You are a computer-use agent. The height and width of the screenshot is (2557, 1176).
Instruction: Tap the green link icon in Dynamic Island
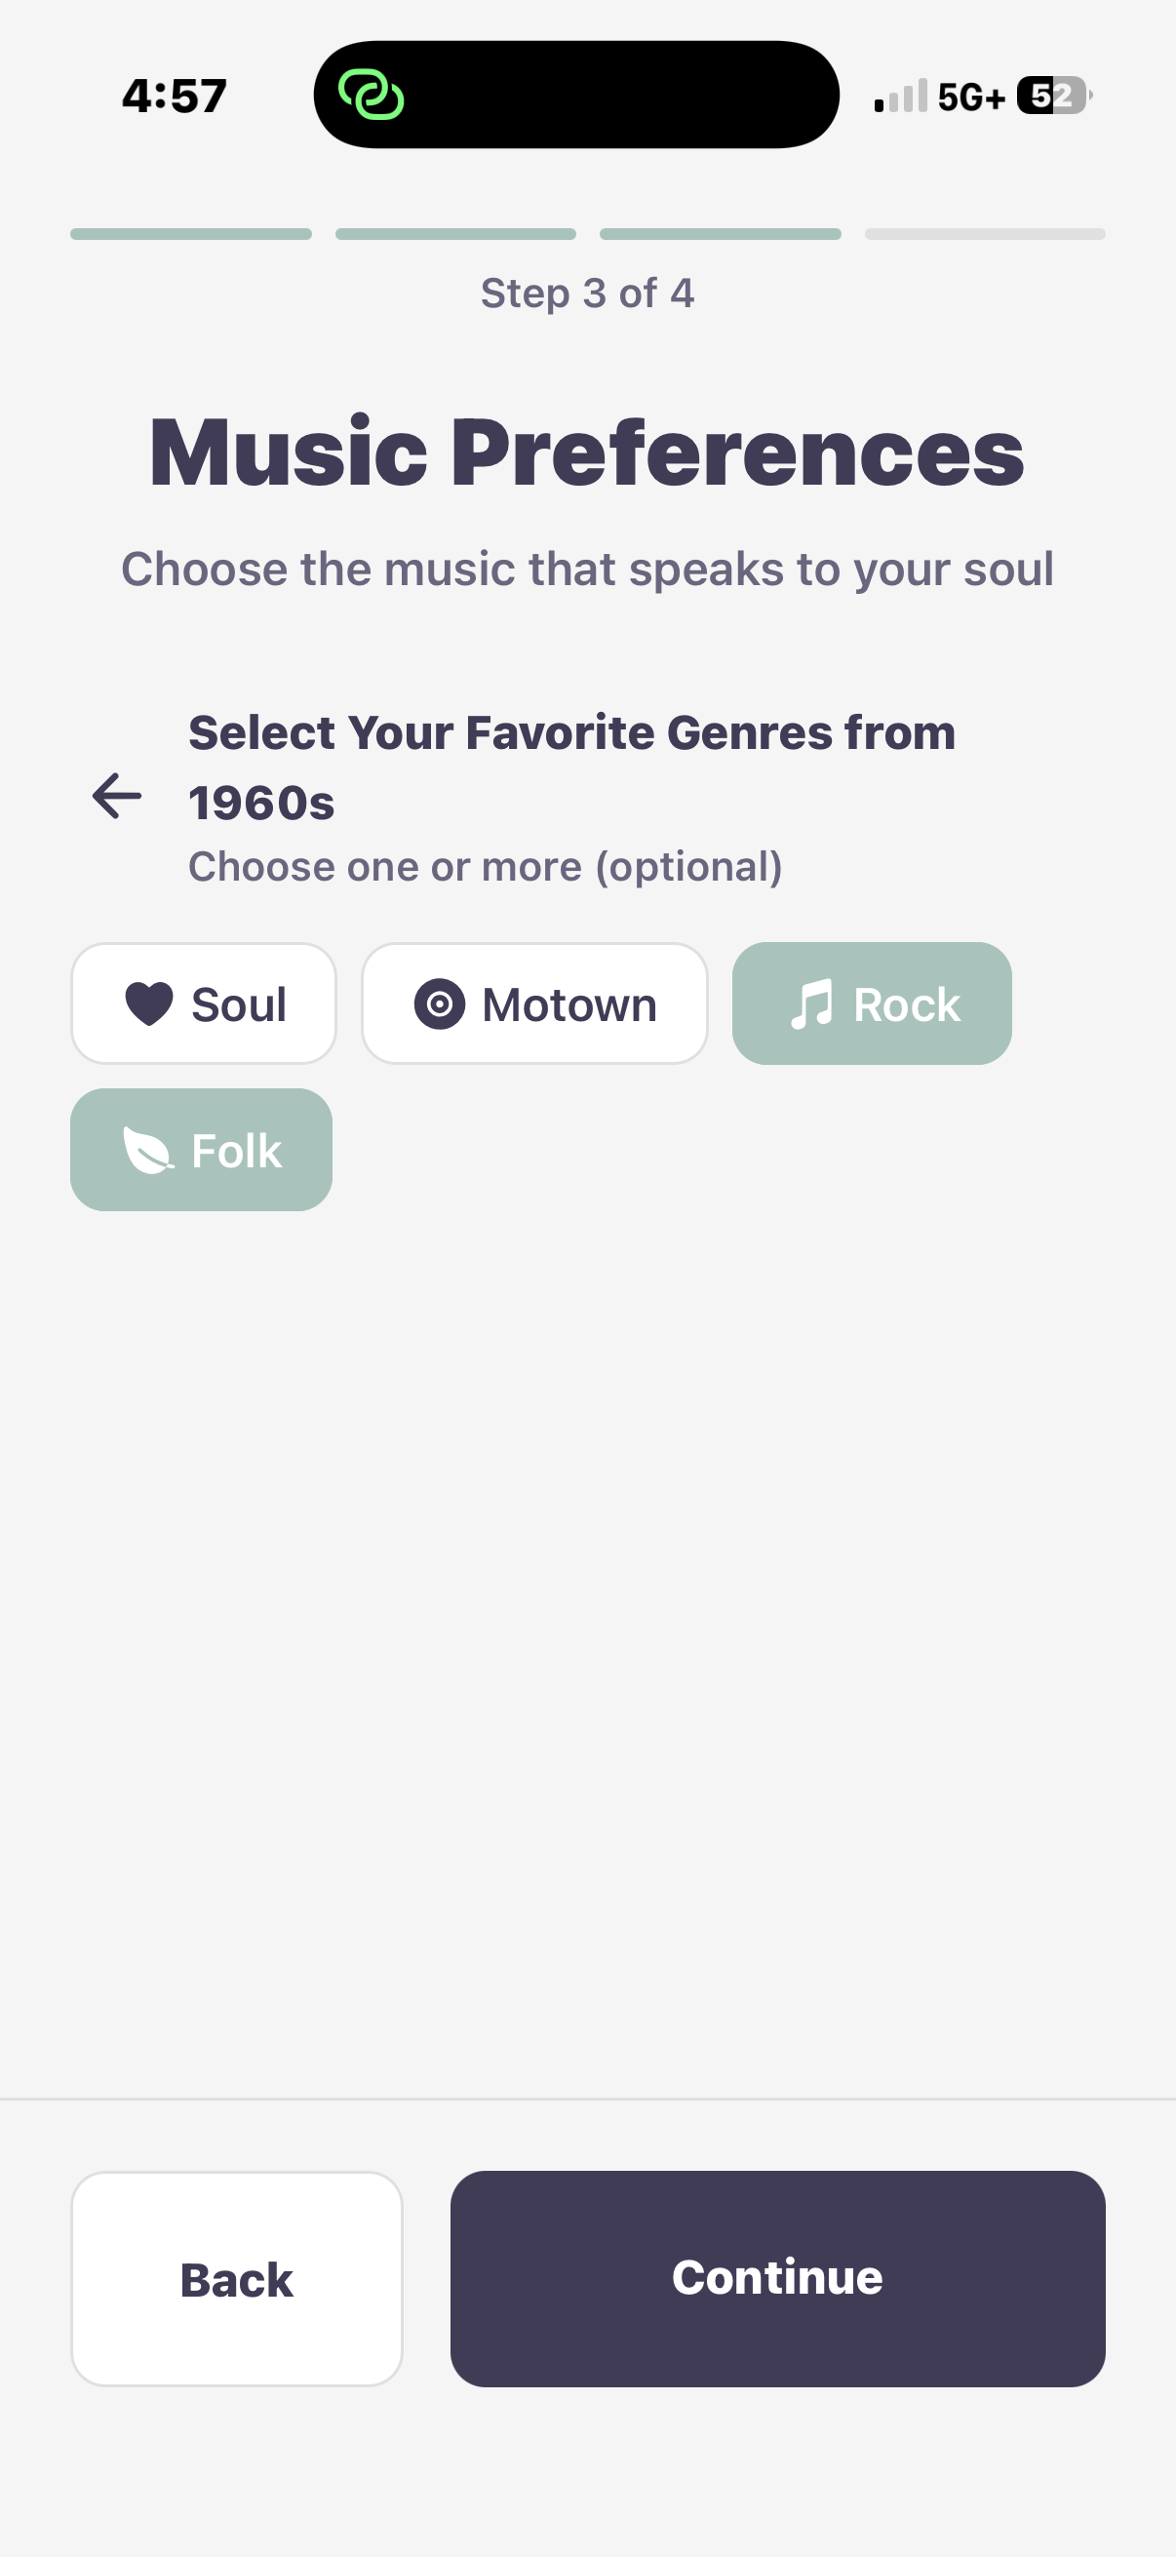[372, 96]
